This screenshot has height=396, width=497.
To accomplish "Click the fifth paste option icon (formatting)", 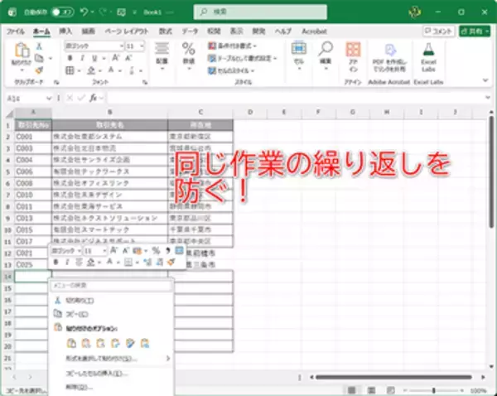I will tap(130, 343).
